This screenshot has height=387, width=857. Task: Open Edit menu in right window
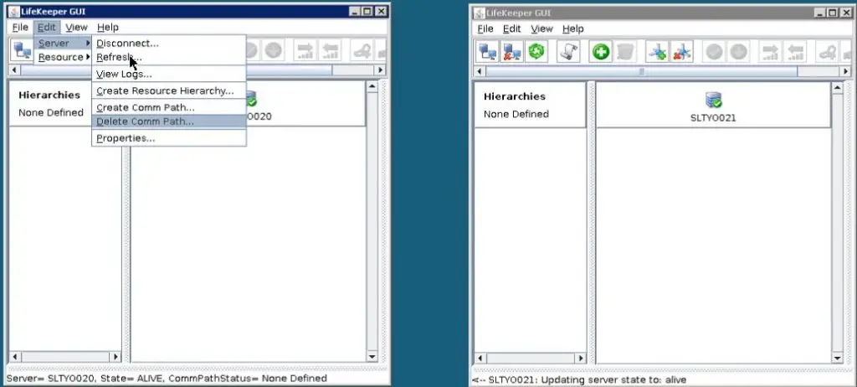point(511,28)
